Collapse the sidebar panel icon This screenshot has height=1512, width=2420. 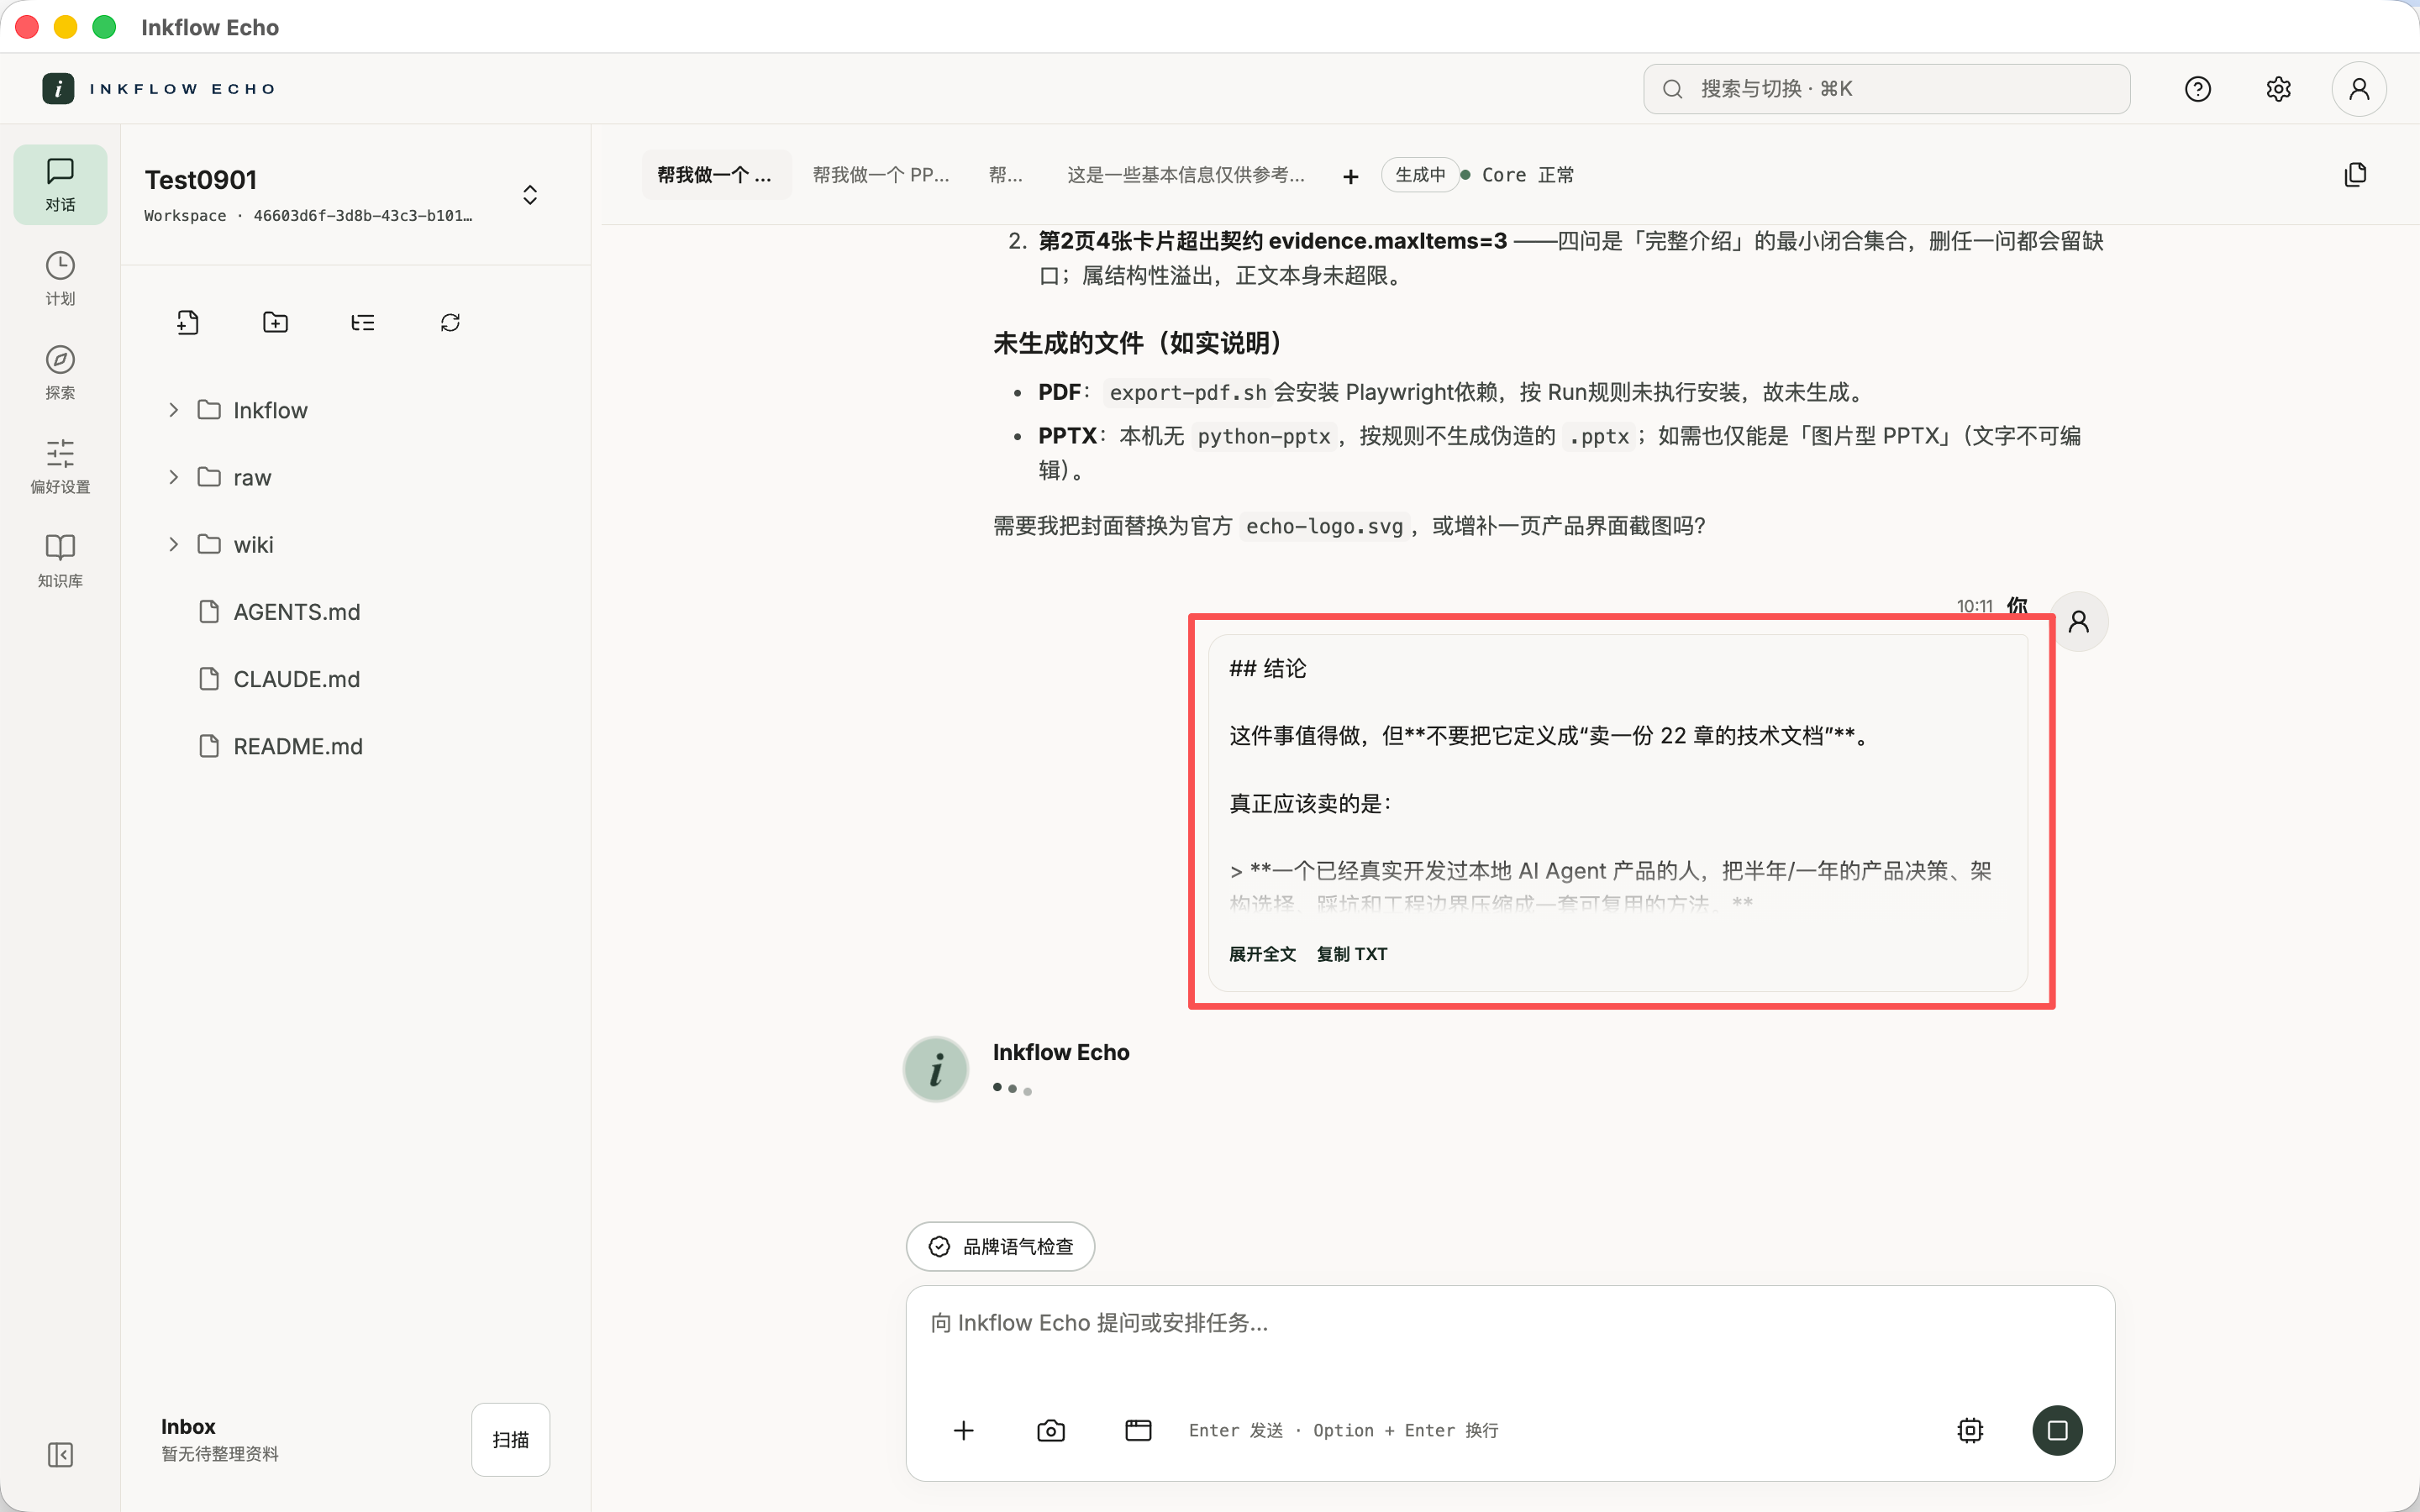click(x=60, y=1454)
